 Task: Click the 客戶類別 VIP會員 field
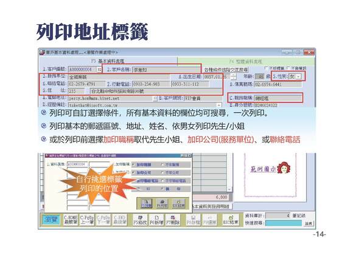click(203, 98)
